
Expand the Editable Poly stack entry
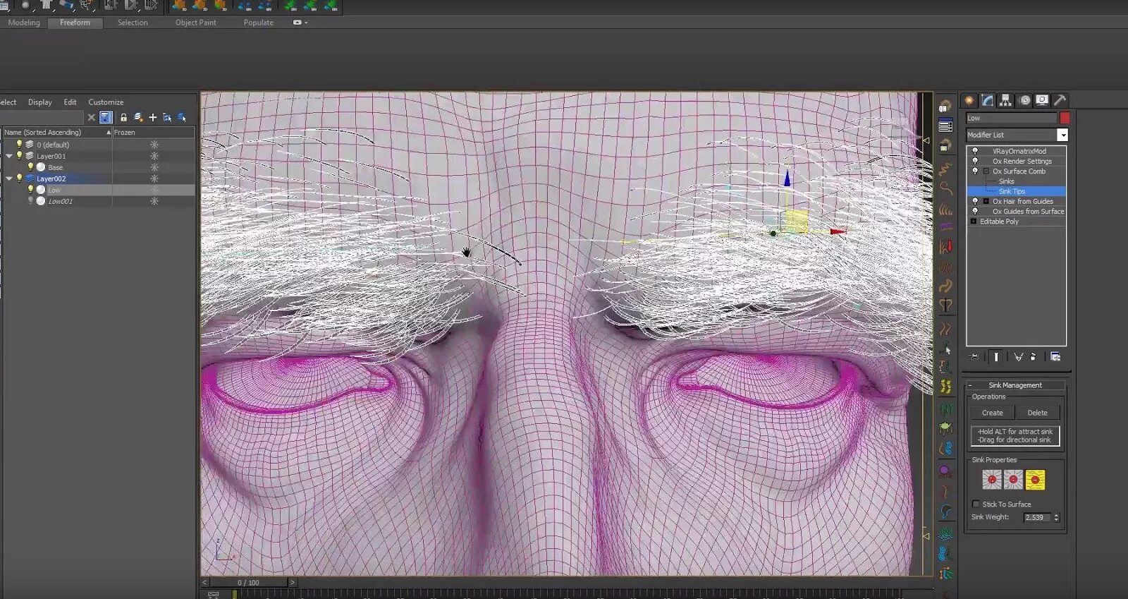pos(974,222)
